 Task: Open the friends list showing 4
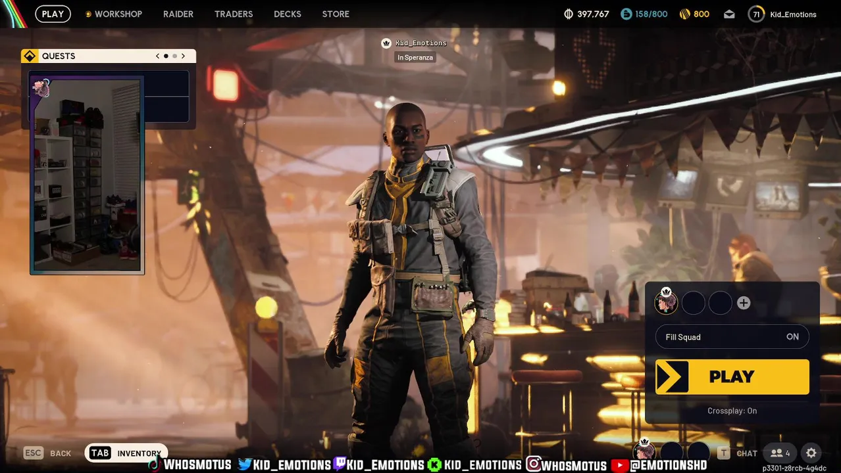click(780, 453)
